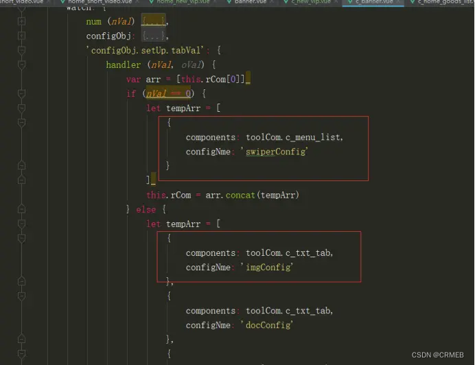Click configNme key before 'swiperConfig'
This screenshot has height=365, width=475.
point(208,152)
